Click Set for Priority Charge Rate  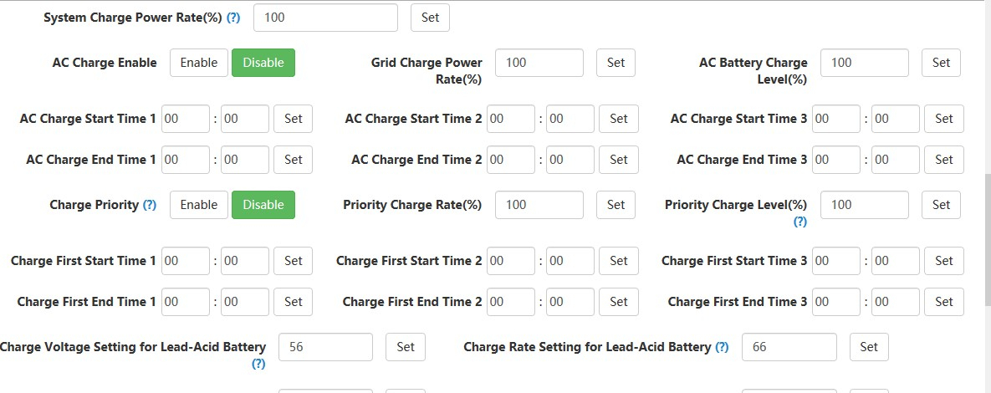pyautogui.click(x=616, y=205)
